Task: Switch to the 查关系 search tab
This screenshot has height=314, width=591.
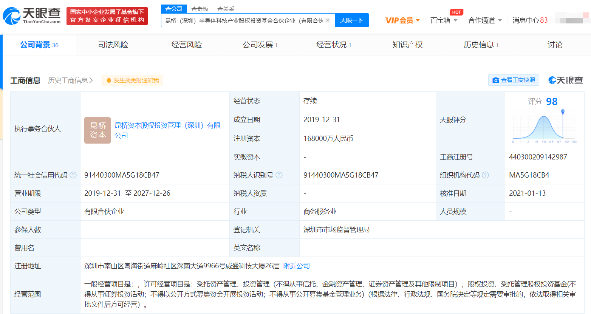Action: 226,9
